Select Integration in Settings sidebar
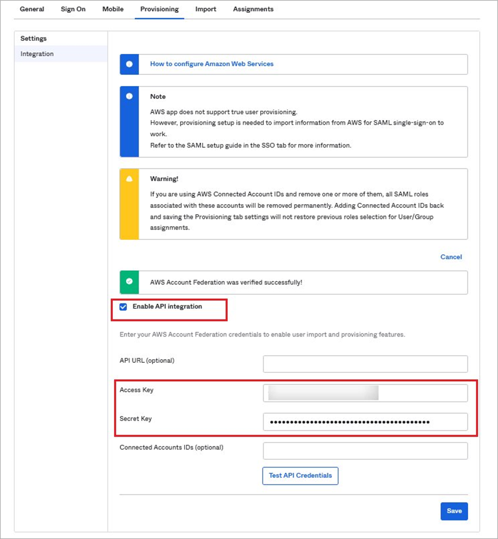Image resolution: width=498 pixels, height=539 pixels. [x=61, y=54]
